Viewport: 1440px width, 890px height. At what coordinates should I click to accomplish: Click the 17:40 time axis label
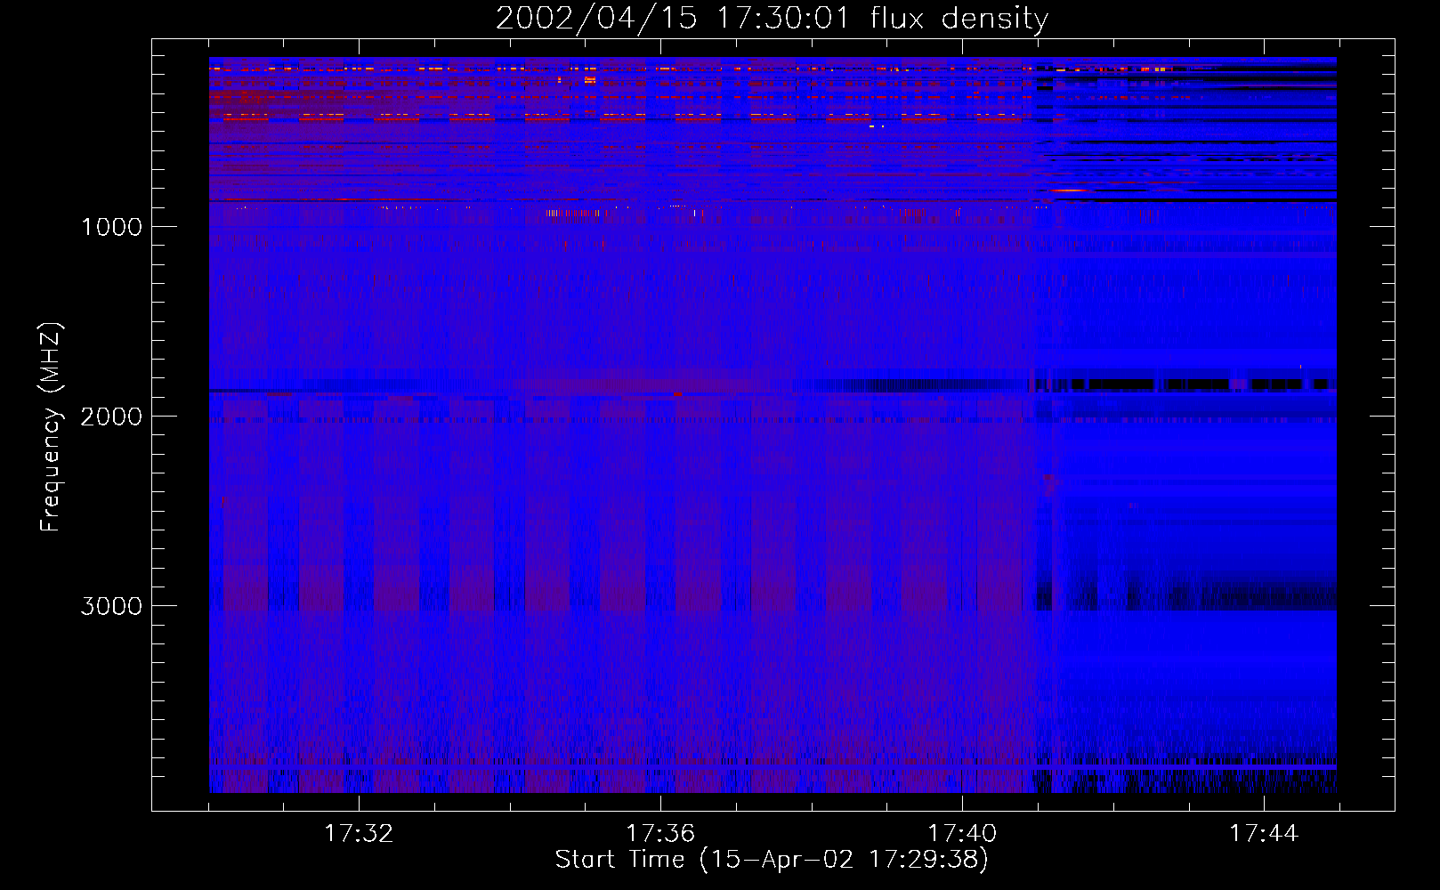point(962,834)
